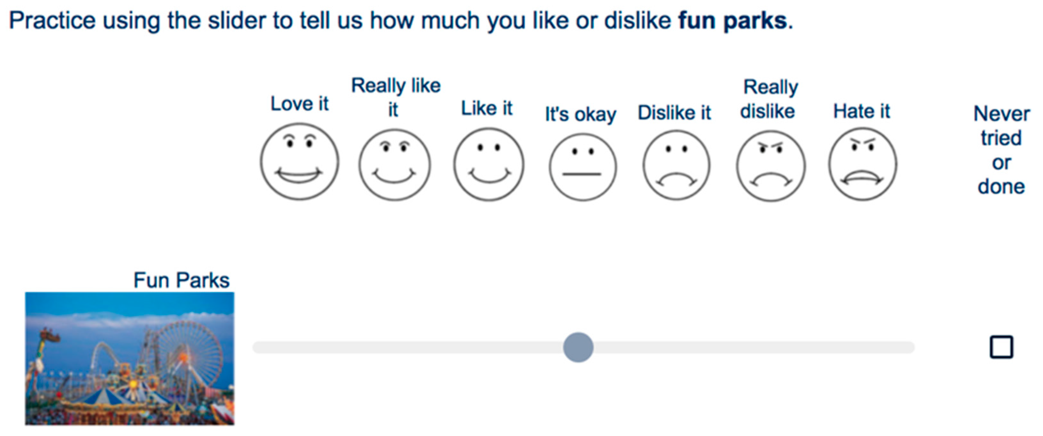Select the 'Really dislike' angry face
1043x436 pixels.
coord(771,166)
